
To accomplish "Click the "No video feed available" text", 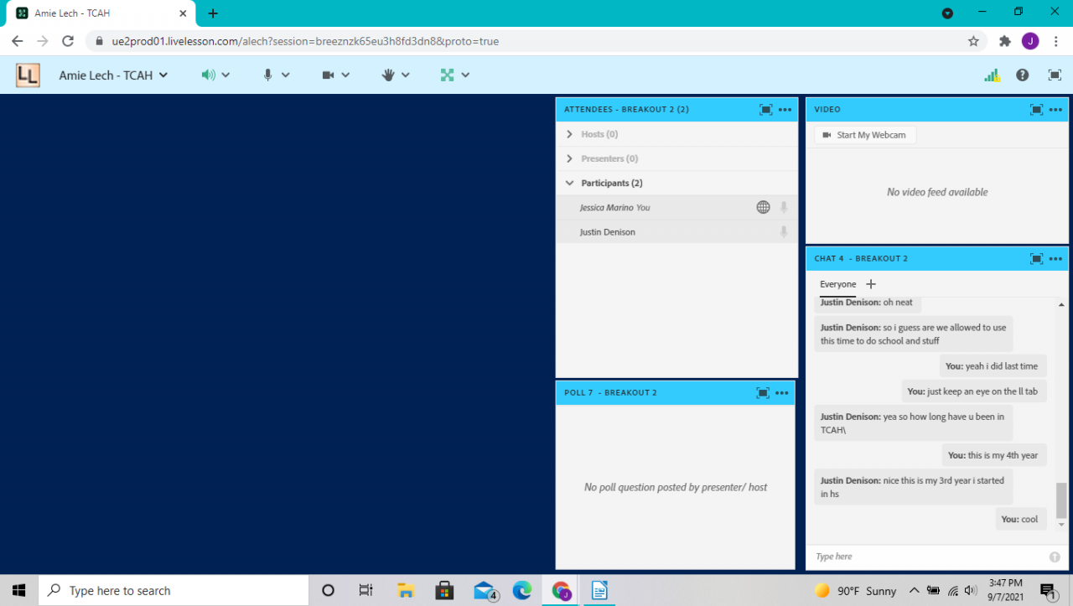I will (x=937, y=192).
